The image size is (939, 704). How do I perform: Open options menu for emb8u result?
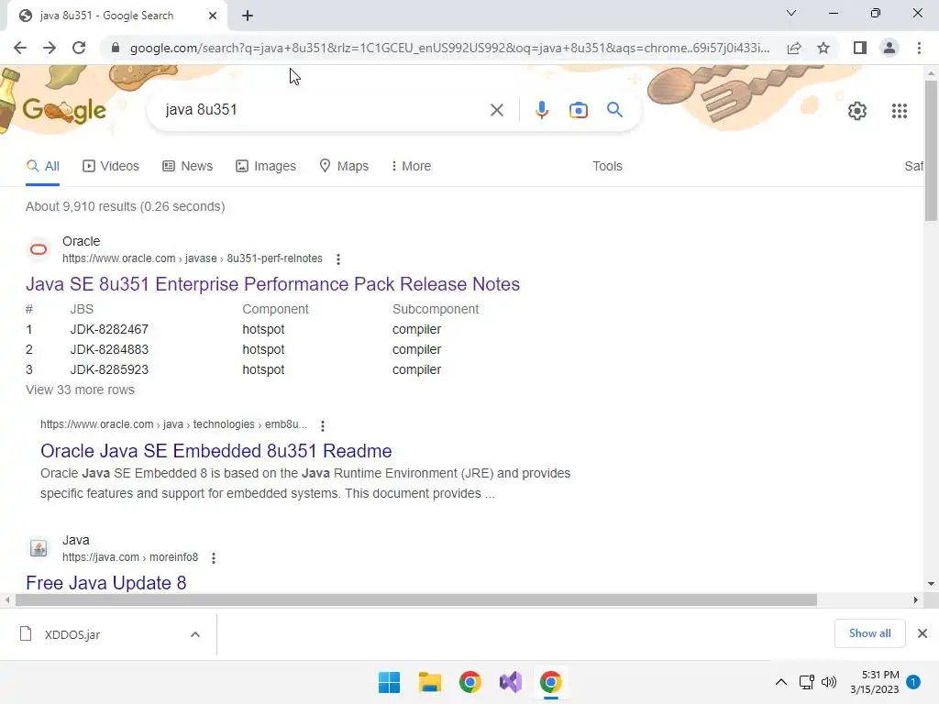(x=323, y=425)
